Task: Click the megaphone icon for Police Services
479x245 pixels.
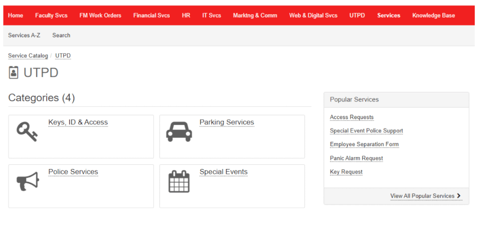Action: click(28, 181)
